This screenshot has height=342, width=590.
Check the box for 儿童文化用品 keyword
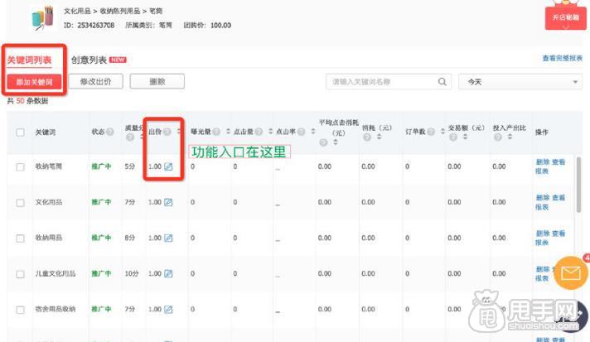[x=21, y=273]
